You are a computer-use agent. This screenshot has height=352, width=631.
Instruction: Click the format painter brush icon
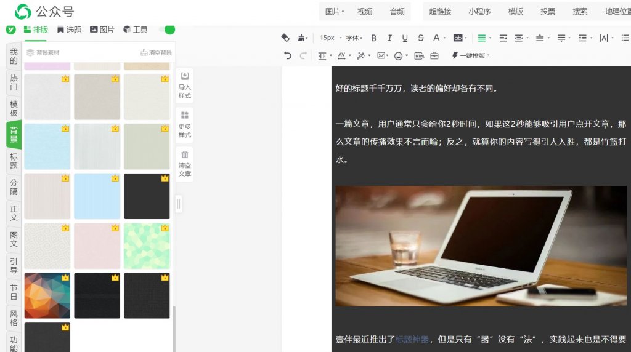(301, 38)
